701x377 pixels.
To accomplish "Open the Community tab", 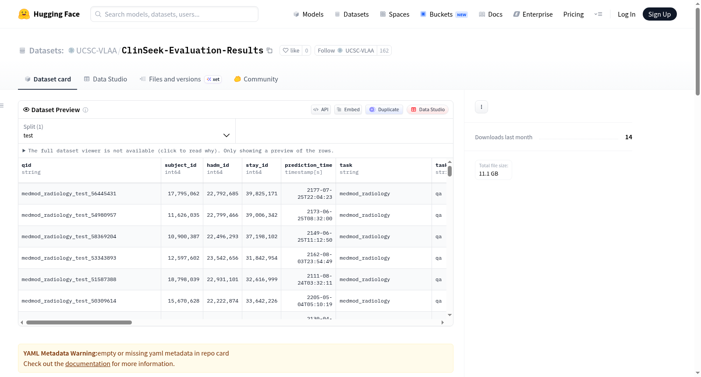I will point(256,79).
